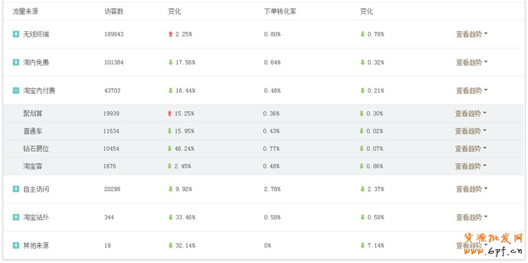528x263 pixels.
Task: Expand the 其他来源 row plus icon
Action: coord(16,245)
